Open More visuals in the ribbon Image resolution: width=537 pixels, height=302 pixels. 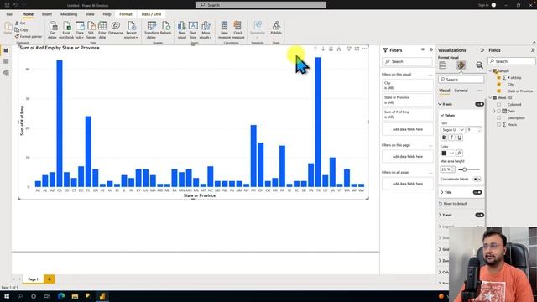coord(206,30)
